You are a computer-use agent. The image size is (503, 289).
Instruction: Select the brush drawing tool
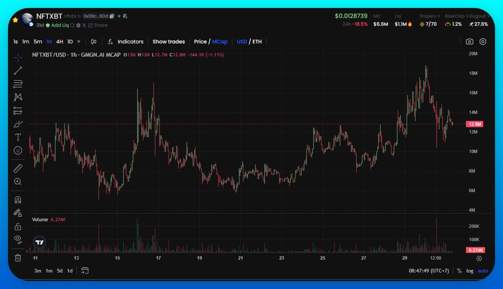coord(18,124)
